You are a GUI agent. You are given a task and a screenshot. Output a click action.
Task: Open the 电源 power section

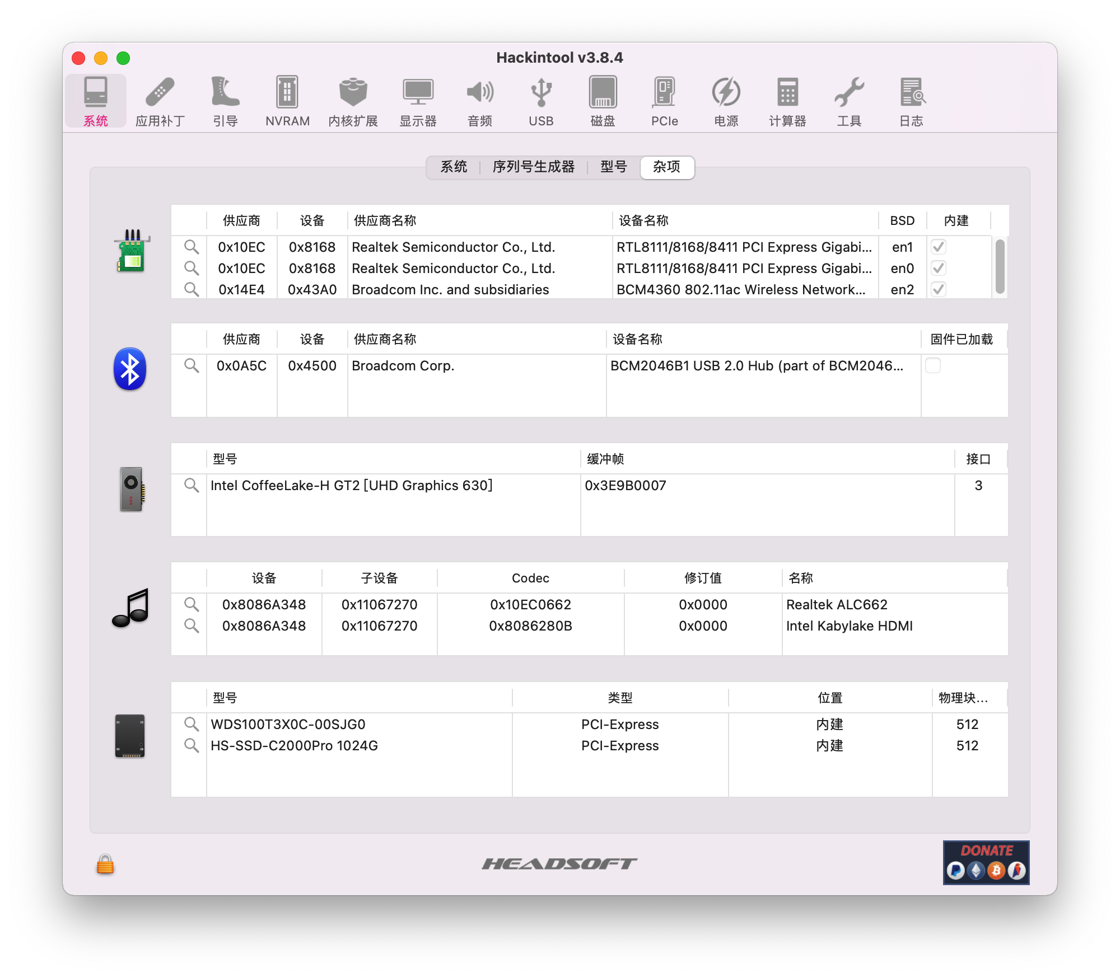coord(726,101)
